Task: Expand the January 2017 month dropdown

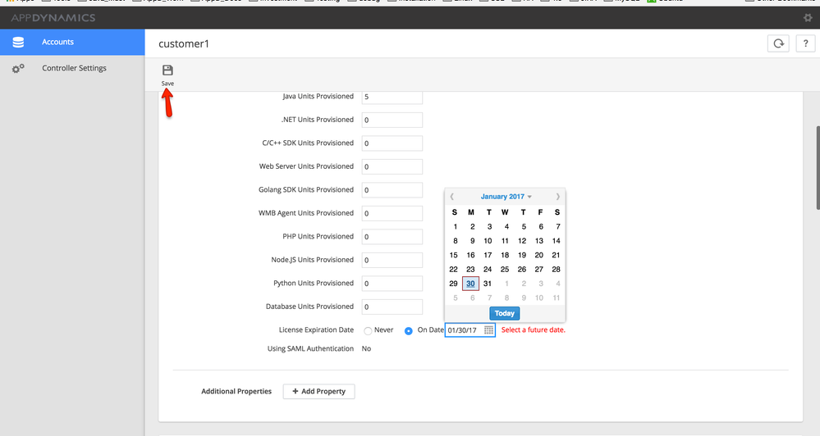Action: (506, 197)
